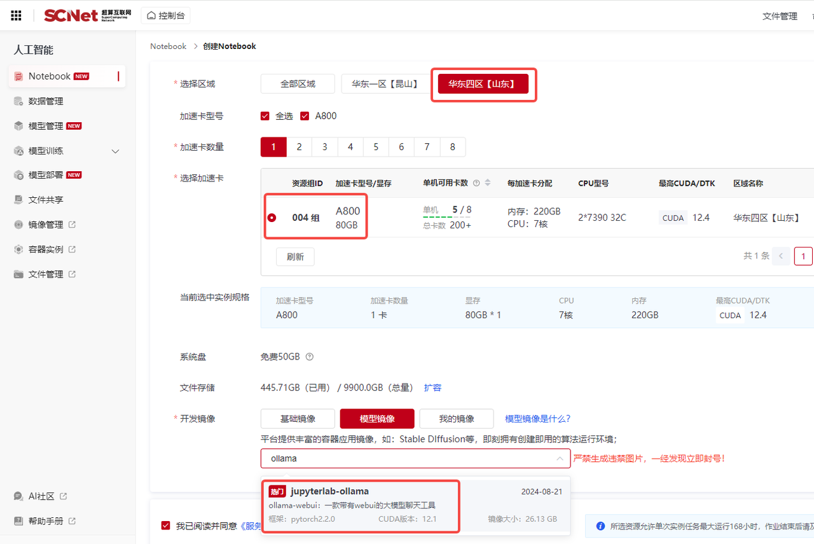The image size is (814, 544).
Task: Click the 扩容 link for file storage
Action: pyautogui.click(x=432, y=387)
